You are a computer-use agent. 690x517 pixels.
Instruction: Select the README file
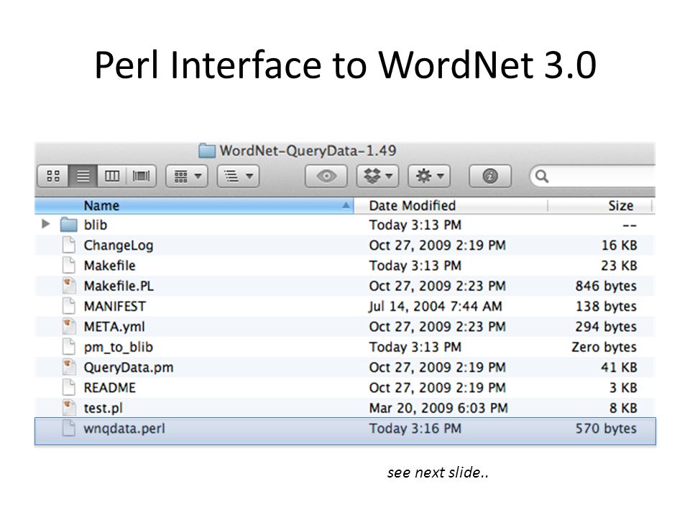(109, 388)
